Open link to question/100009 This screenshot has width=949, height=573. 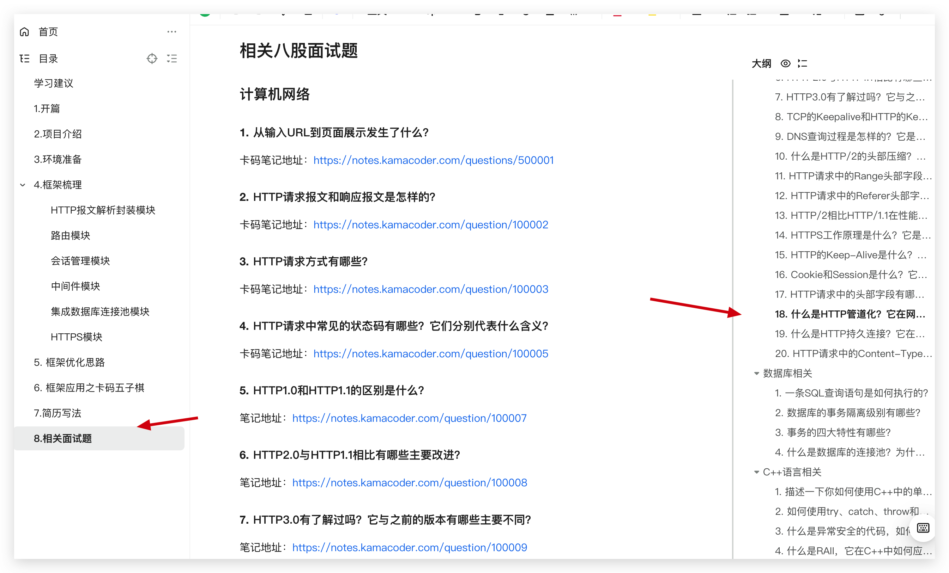coord(410,548)
